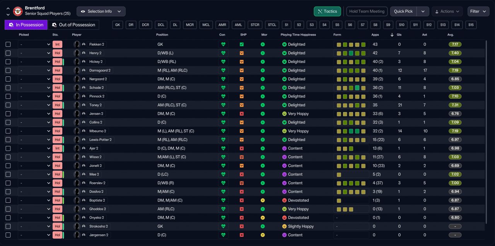Viewport: 495px width, 246px height.
Task: Click the STCR position slot button
Action: coord(255,25)
